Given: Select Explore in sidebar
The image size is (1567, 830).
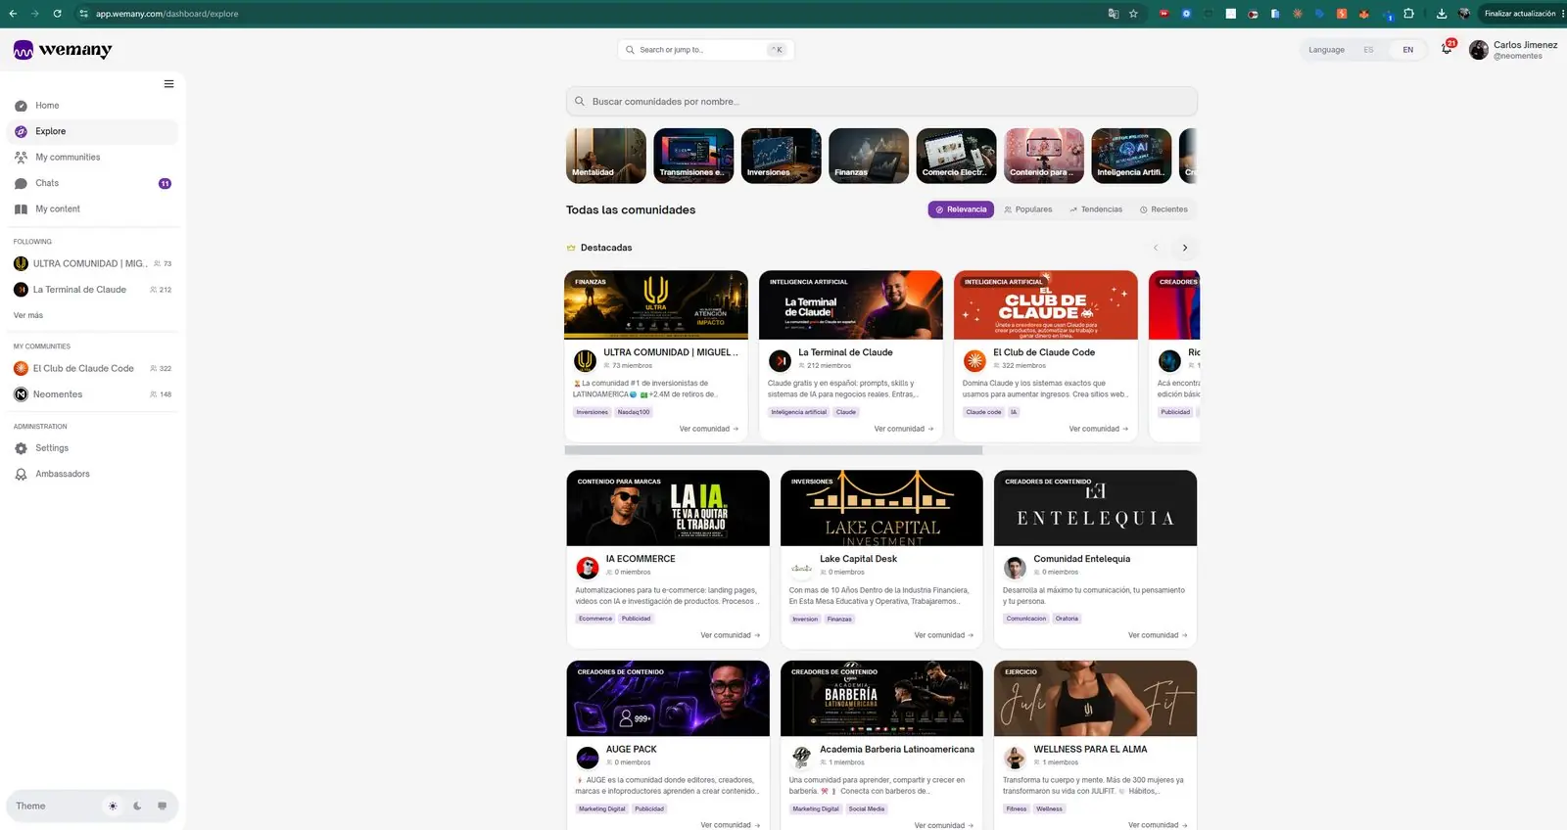Looking at the screenshot, I should coord(92,131).
